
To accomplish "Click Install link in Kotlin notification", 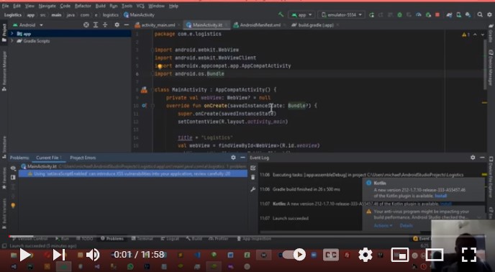I will pos(441,196).
